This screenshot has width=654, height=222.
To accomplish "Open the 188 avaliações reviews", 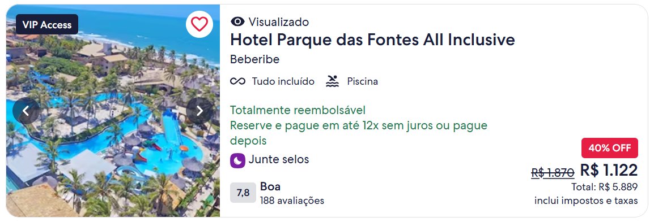I will 292,201.
